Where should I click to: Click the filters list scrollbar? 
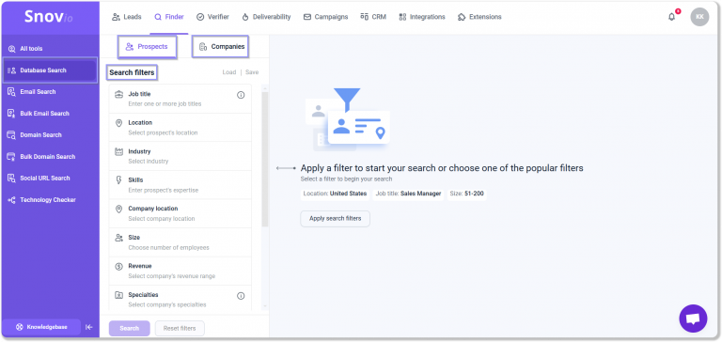[265, 159]
